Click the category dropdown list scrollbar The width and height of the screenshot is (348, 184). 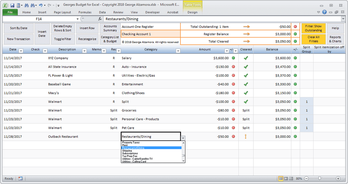pyautogui.click(x=183, y=151)
